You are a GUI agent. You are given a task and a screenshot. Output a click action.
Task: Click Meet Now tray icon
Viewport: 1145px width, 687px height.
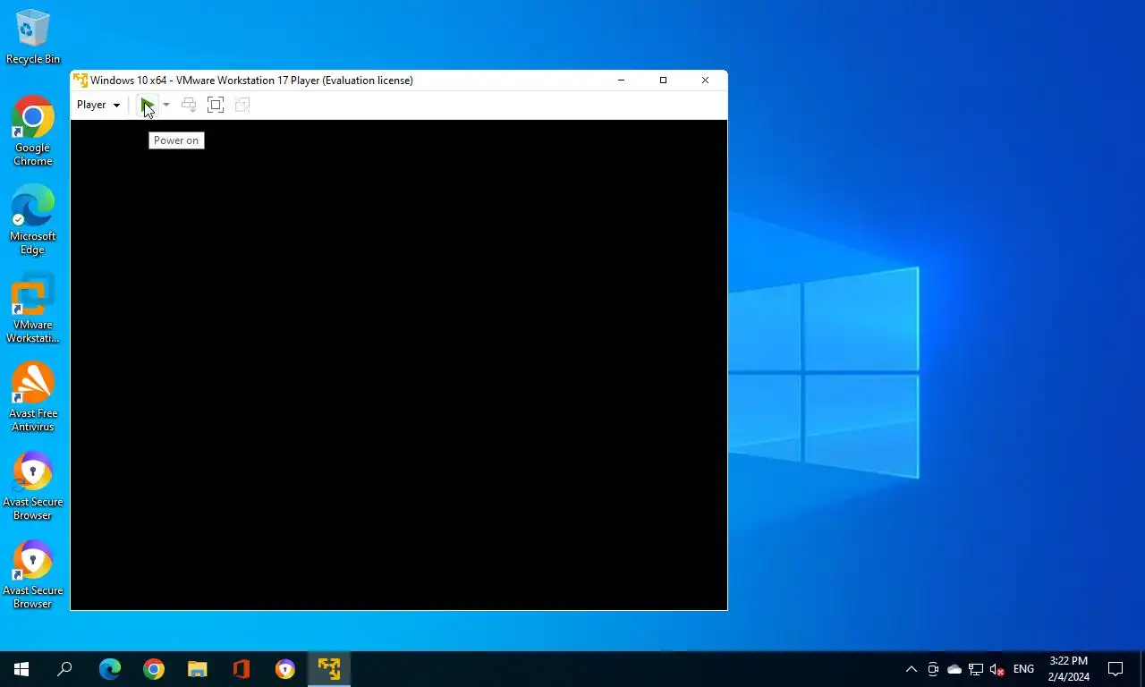933,669
